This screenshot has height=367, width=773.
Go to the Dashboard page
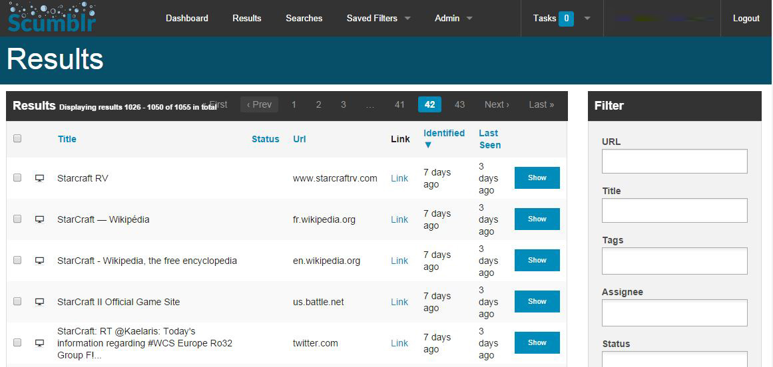click(x=187, y=18)
